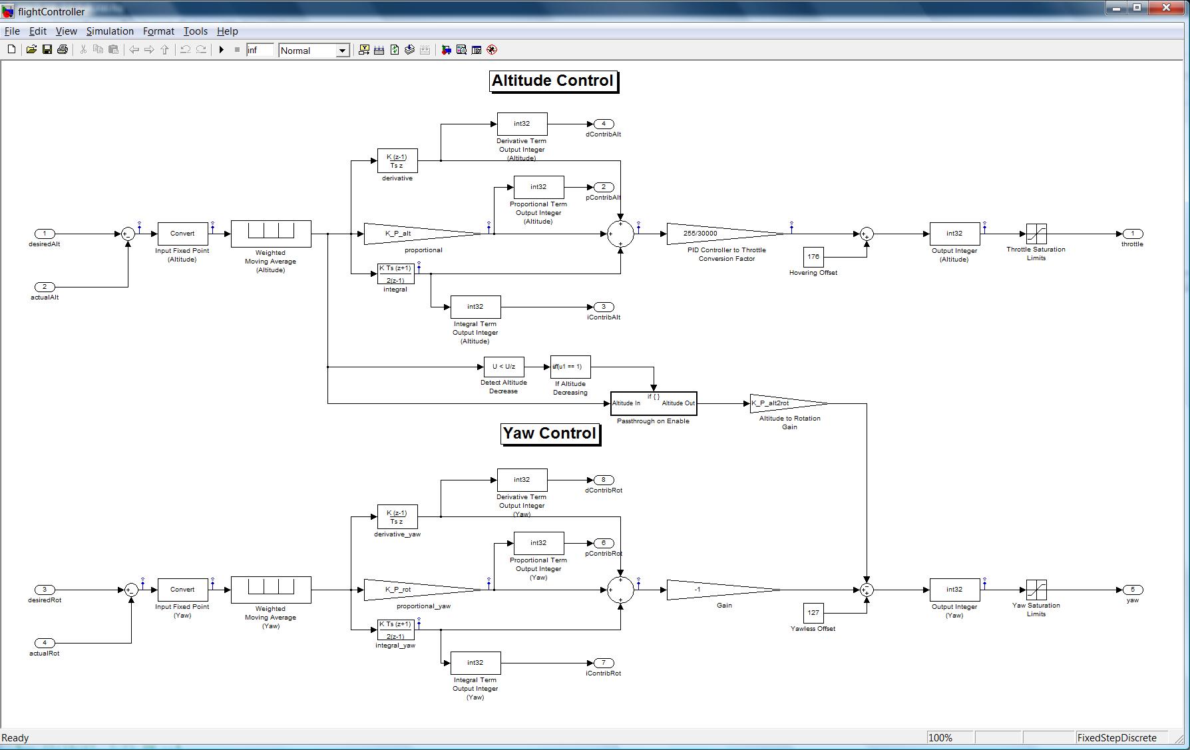Open the Simulation menu
The width and height of the screenshot is (1190, 750).
[110, 31]
